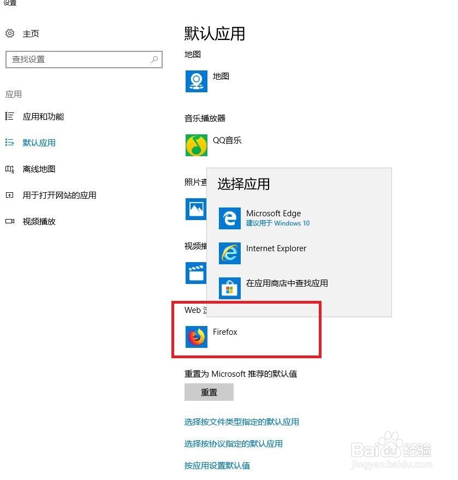Viewport: 458px width, 480px height.
Task: Click the 按应用设置默认值 link
Action: pyautogui.click(x=218, y=465)
